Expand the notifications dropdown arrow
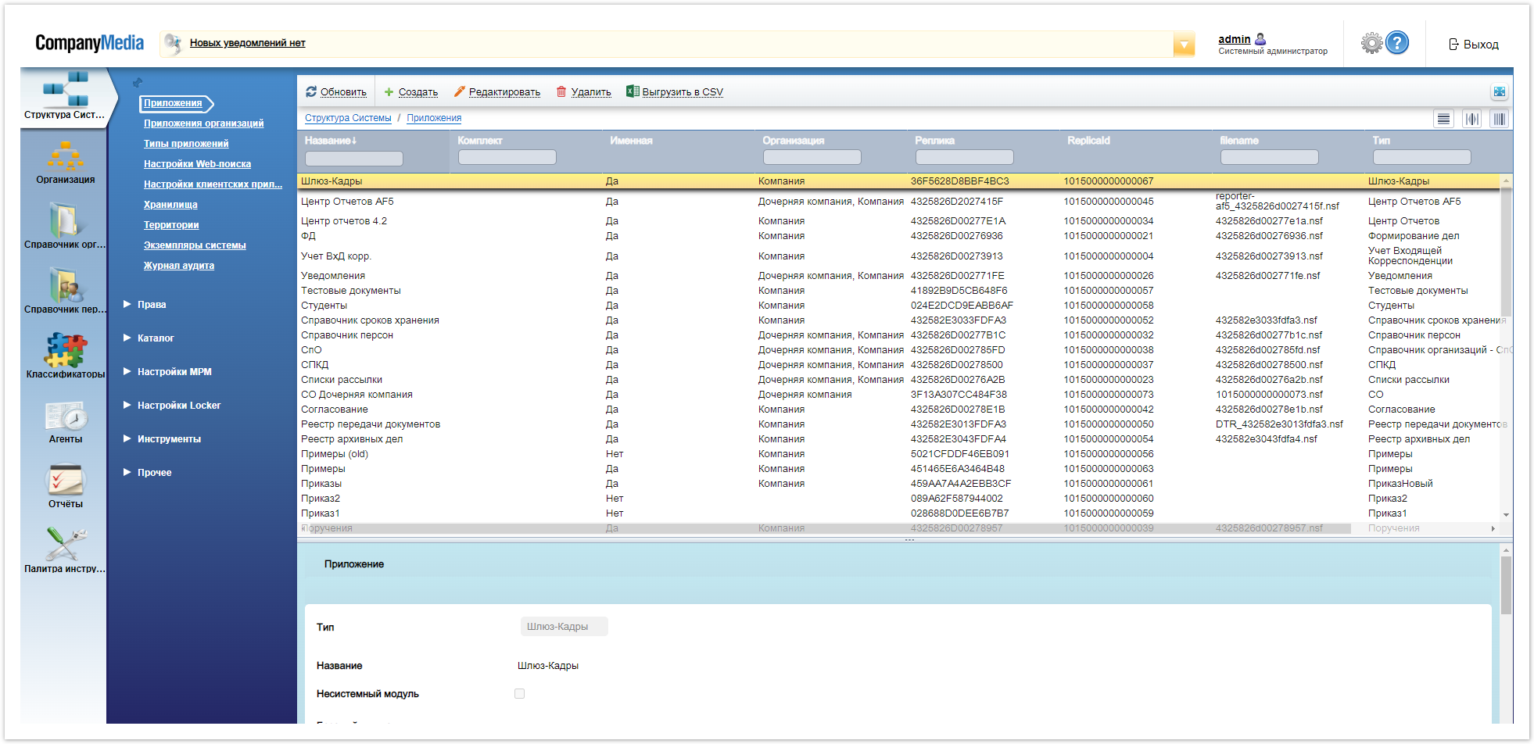The width and height of the screenshot is (1534, 744). [1185, 45]
